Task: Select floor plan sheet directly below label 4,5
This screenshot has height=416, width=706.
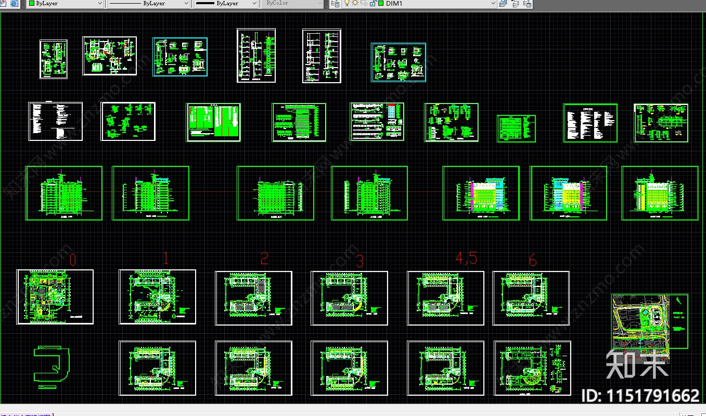Action: (x=446, y=298)
